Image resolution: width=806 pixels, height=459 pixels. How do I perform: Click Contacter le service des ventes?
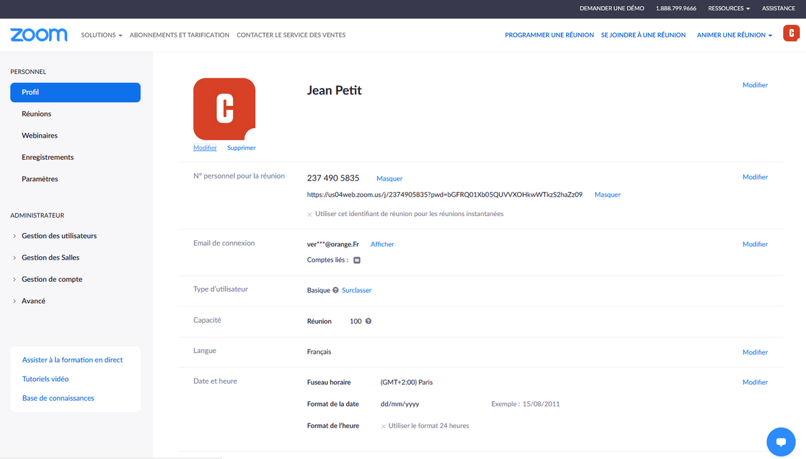[291, 35]
